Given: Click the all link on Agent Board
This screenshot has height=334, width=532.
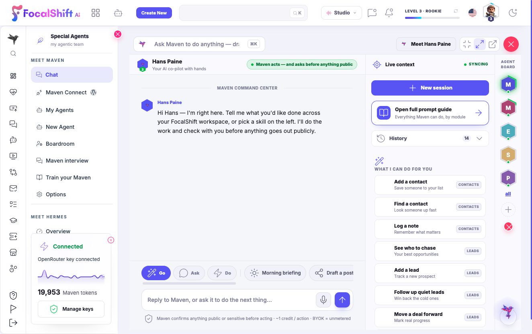Looking at the screenshot, I should 508,194.
